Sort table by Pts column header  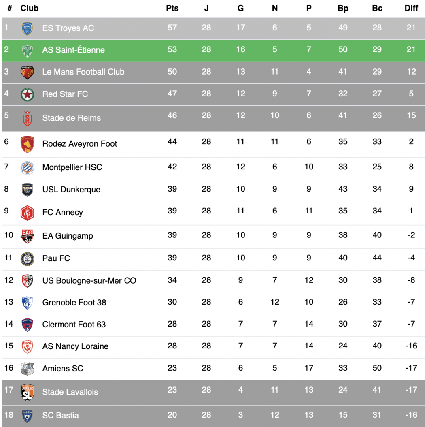(172, 8)
